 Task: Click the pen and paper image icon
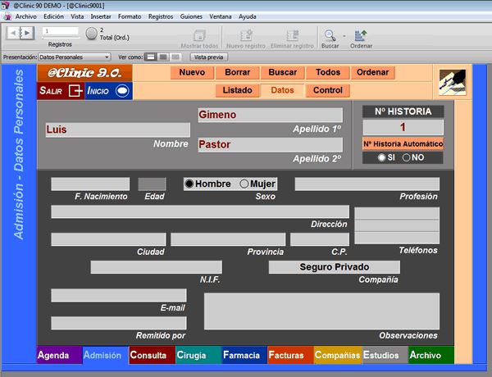coord(453,83)
